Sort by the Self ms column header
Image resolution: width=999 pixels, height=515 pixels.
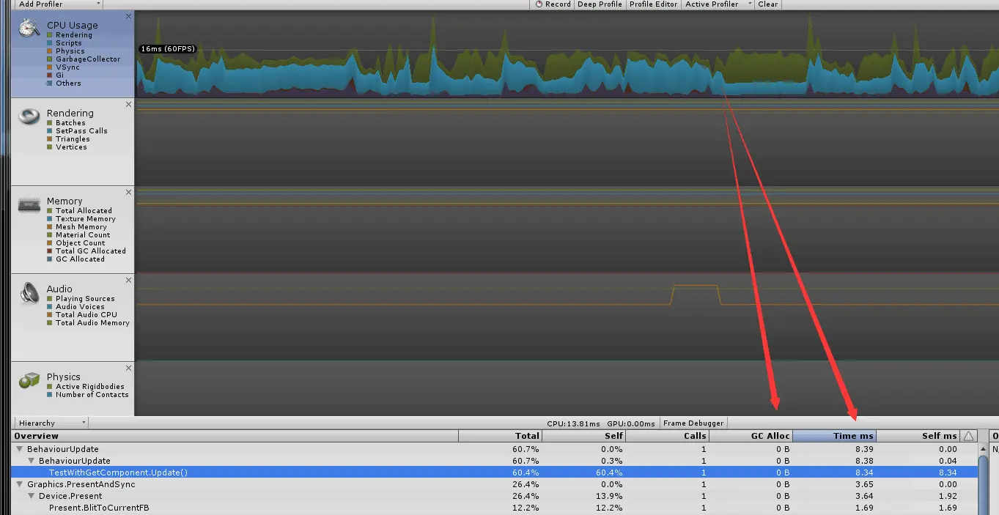[x=918, y=436]
